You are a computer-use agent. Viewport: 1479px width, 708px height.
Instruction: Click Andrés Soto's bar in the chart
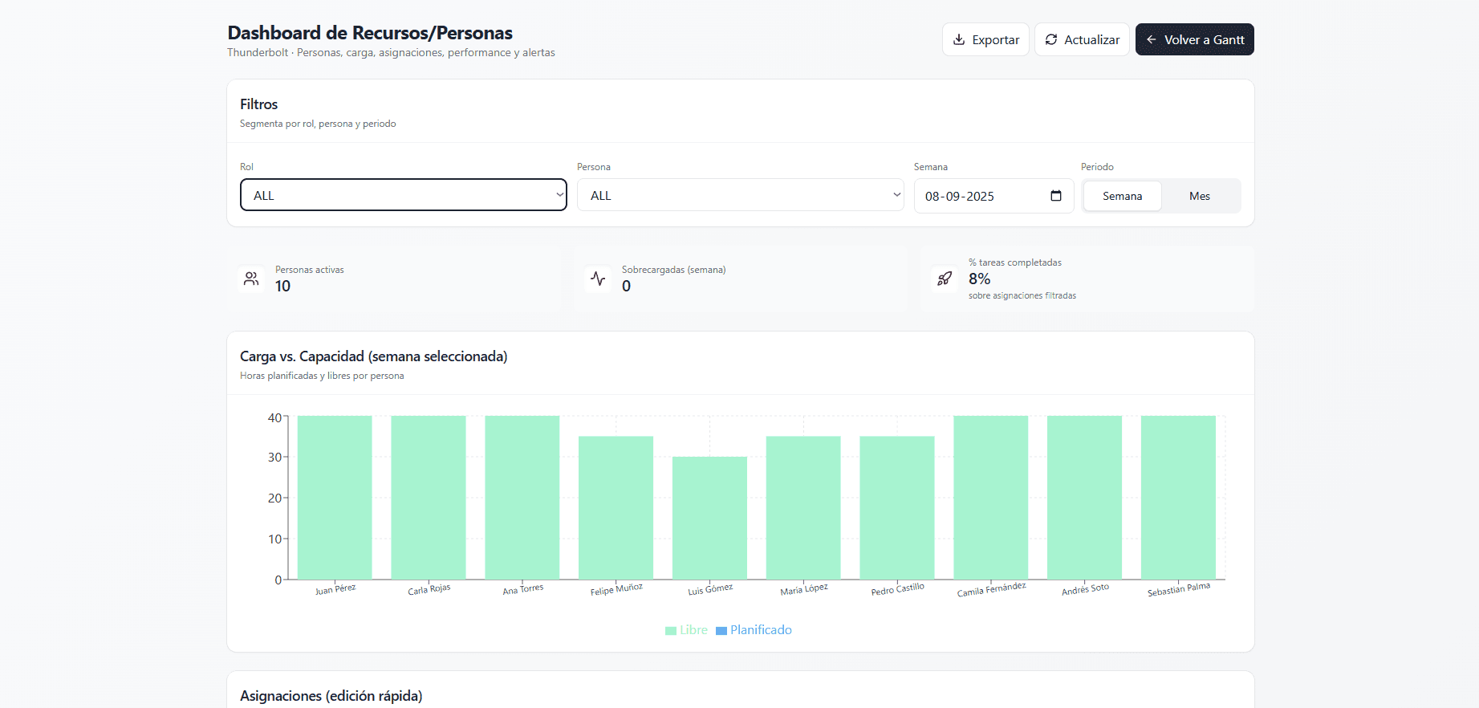coord(1084,497)
